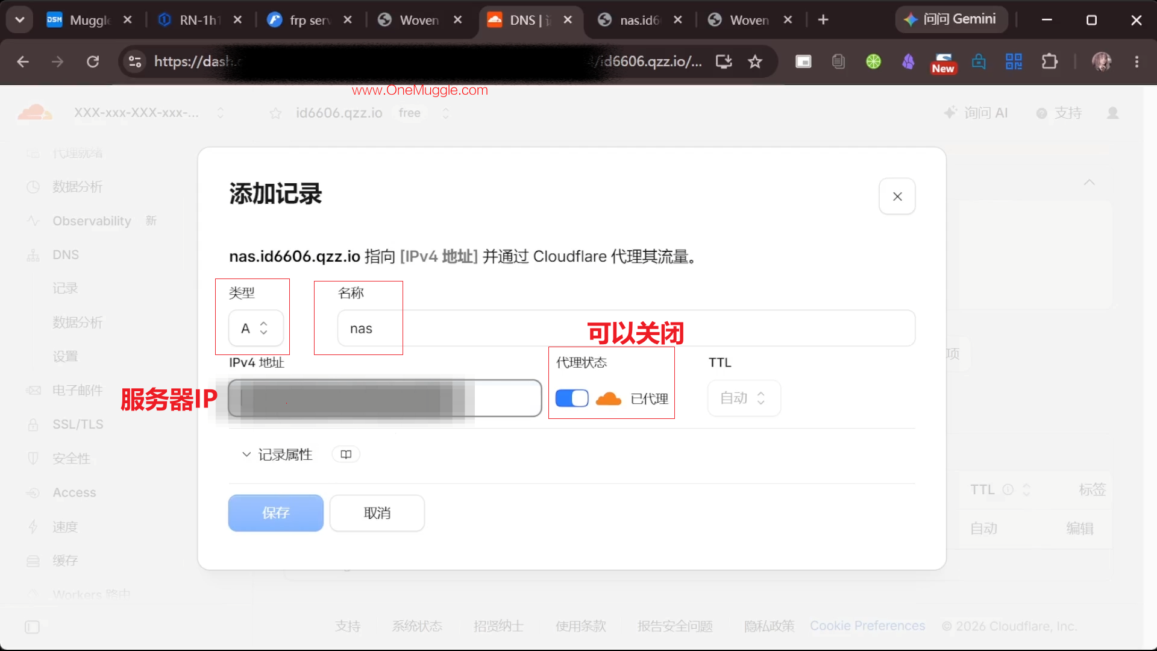Click the 取消 button
The image size is (1157, 651).
point(377,513)
